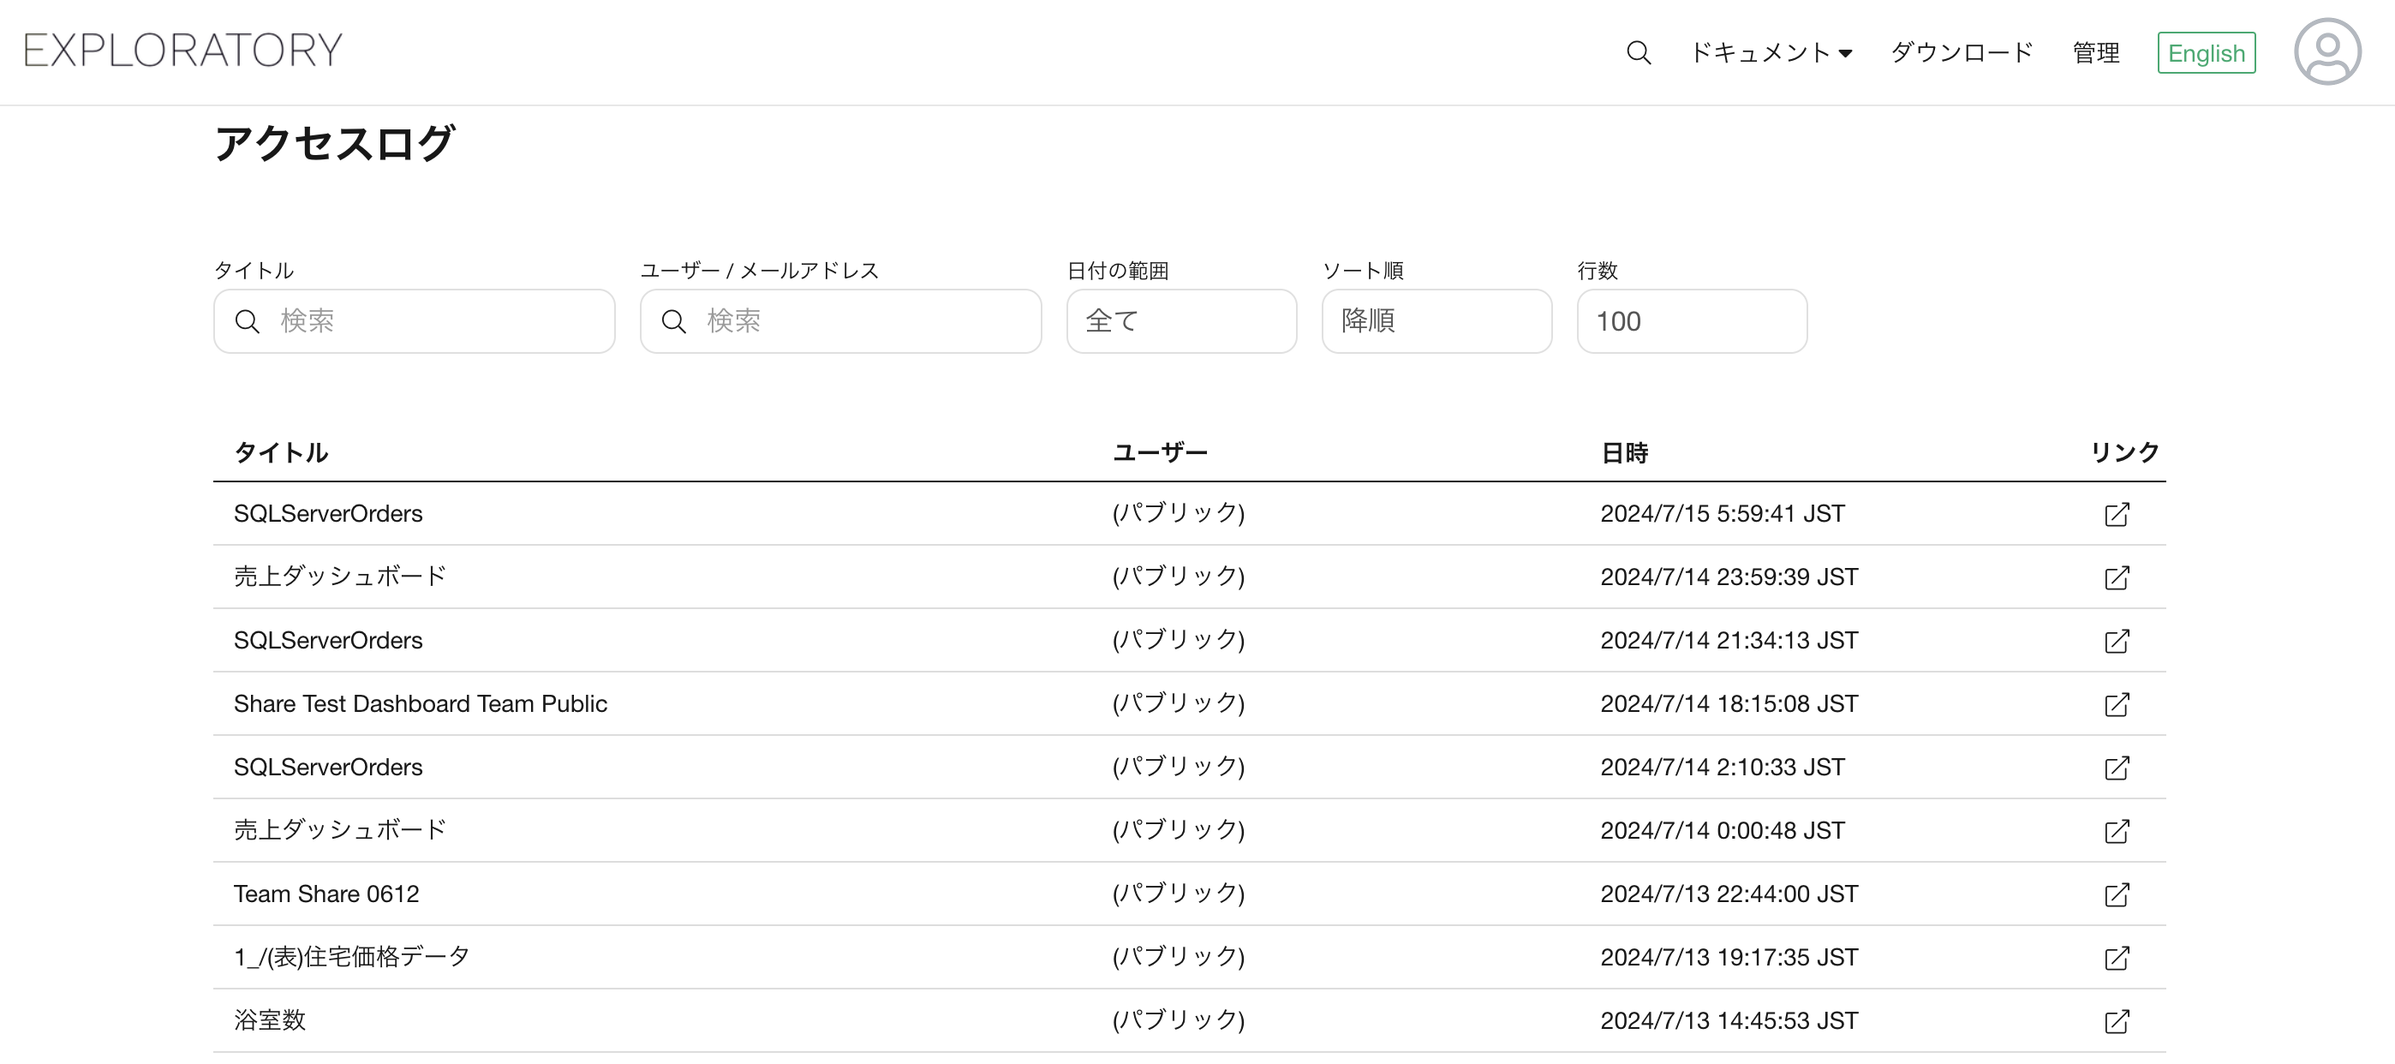Click the アクセスログ page heading
2395x1064 pixels.
(335, 143)
